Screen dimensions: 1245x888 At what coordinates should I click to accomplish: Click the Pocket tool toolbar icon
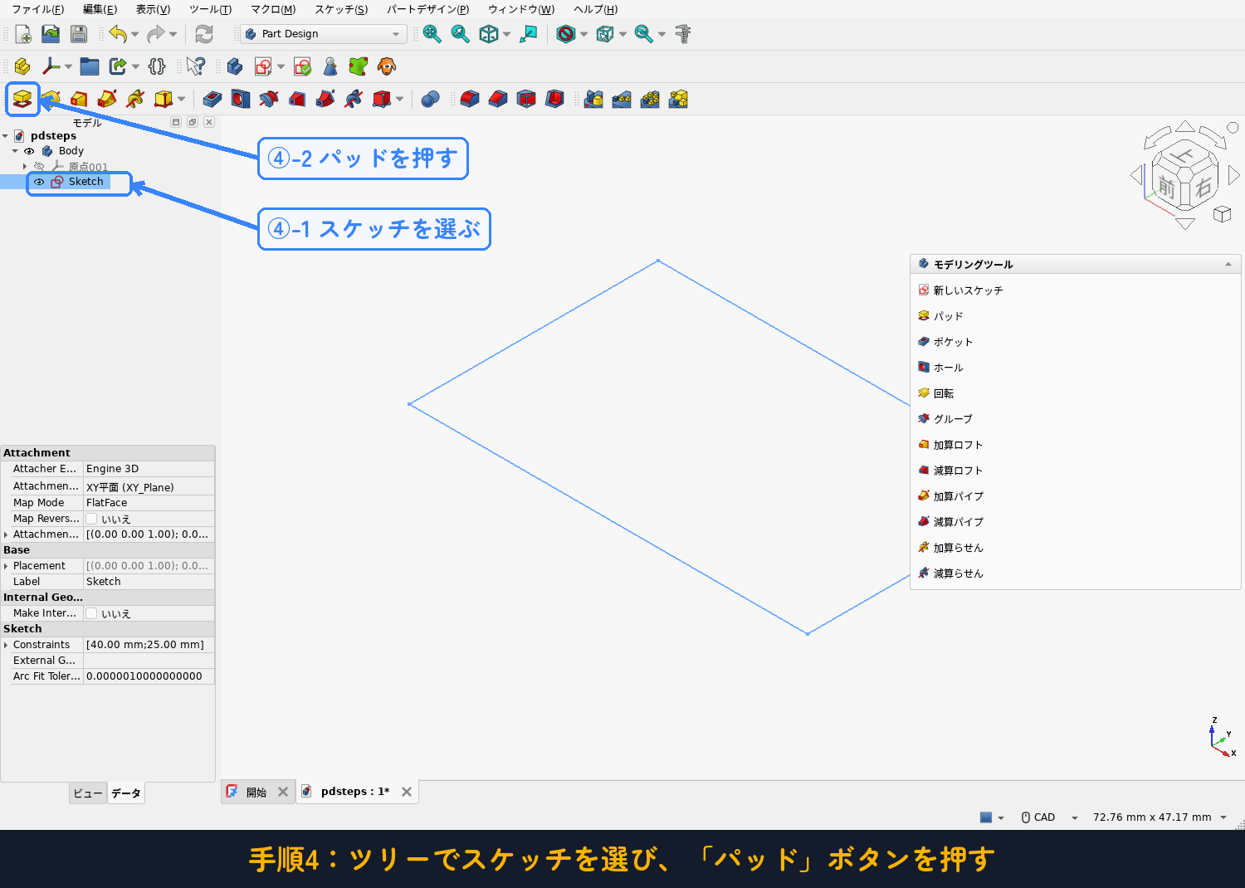212,100
